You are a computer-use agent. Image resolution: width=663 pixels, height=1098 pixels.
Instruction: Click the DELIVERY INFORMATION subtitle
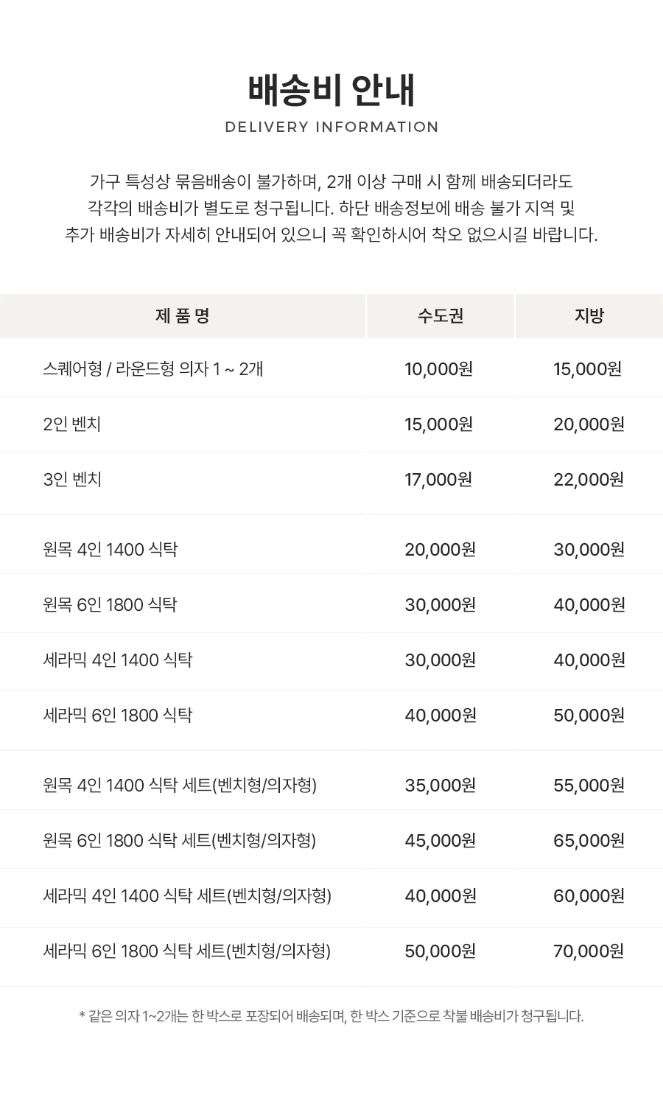click(331, 127)
